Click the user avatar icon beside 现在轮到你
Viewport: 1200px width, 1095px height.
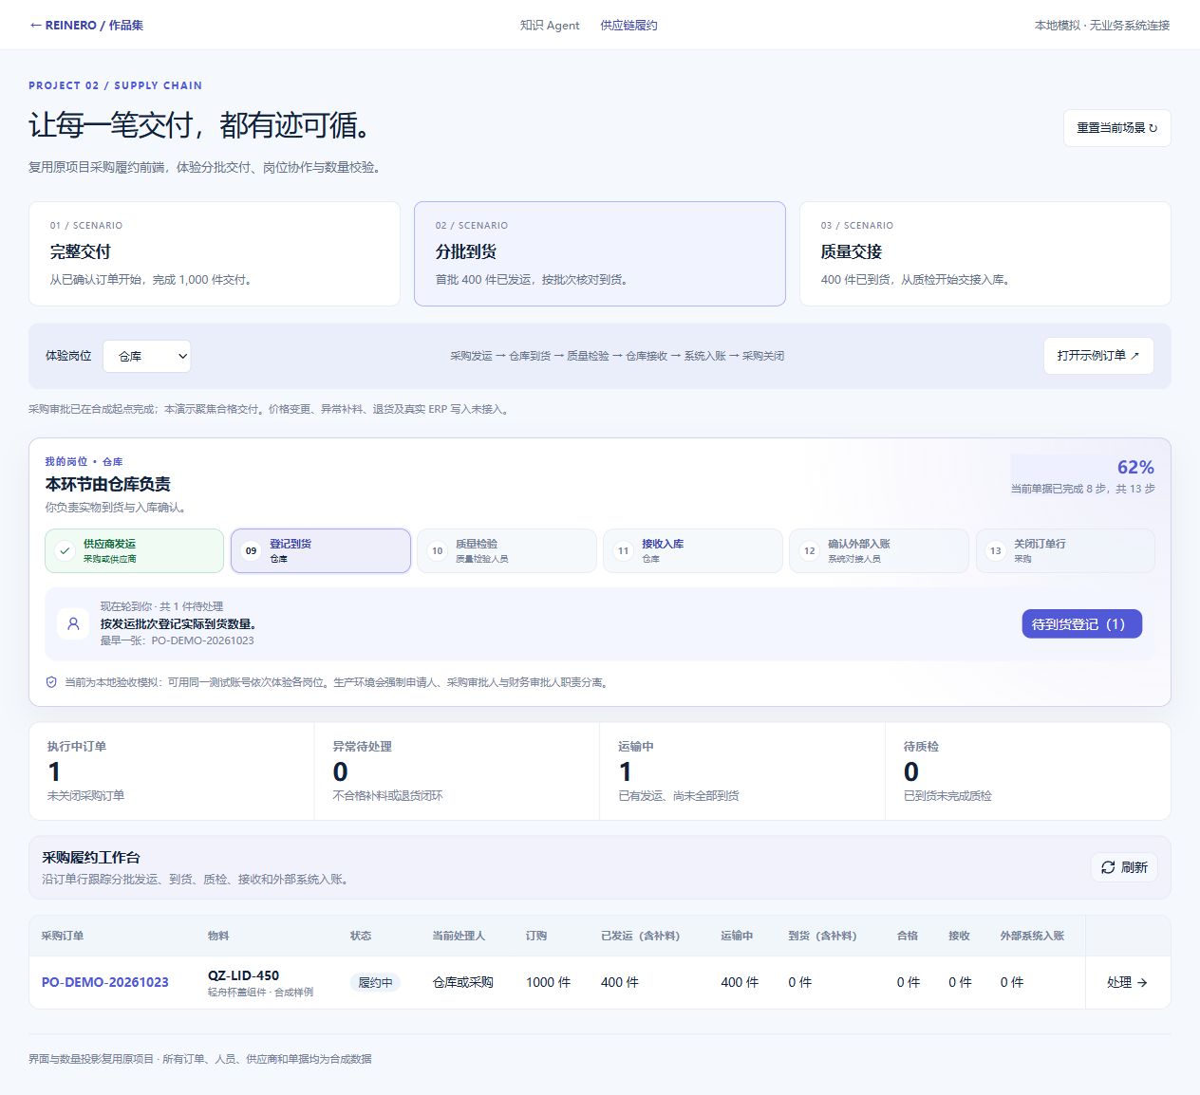coord(73,623)
